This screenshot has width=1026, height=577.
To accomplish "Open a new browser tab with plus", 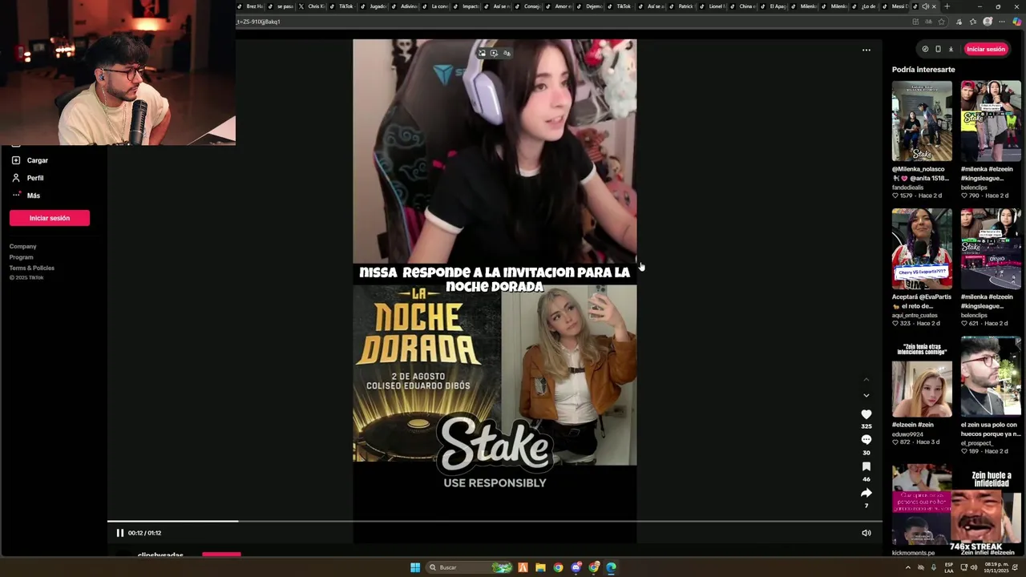I will click(947, 6).
